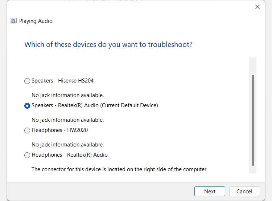Screen dimensions: 272x201
Task: Pick the Headphones - Realtek(R) Audio radio button
Action: 27,155
